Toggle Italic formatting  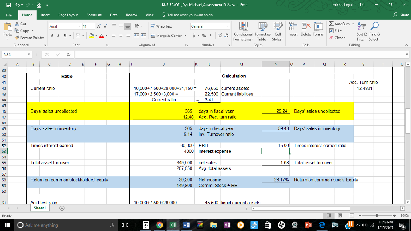click(58, 36)
